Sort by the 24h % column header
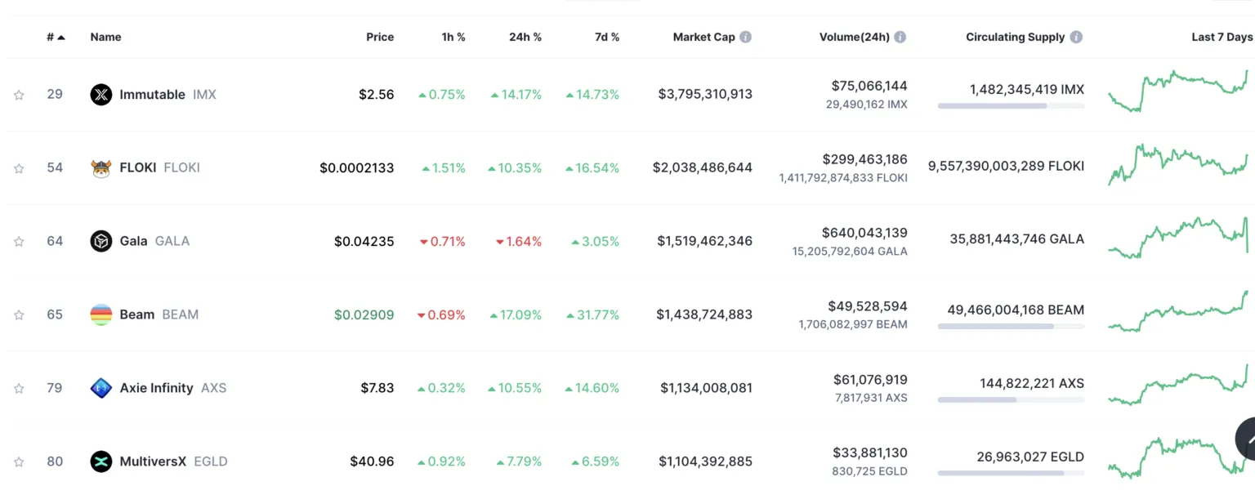The width and height of the screenshot is (1255, 495). pos(525,37)
